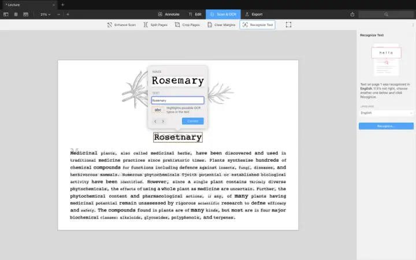Select the Split Pages tool
The image size is (416, 260).
pyautogui.click(x=155, y=25)
